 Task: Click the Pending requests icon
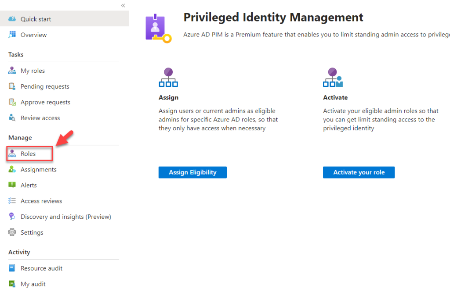point(11,86)
